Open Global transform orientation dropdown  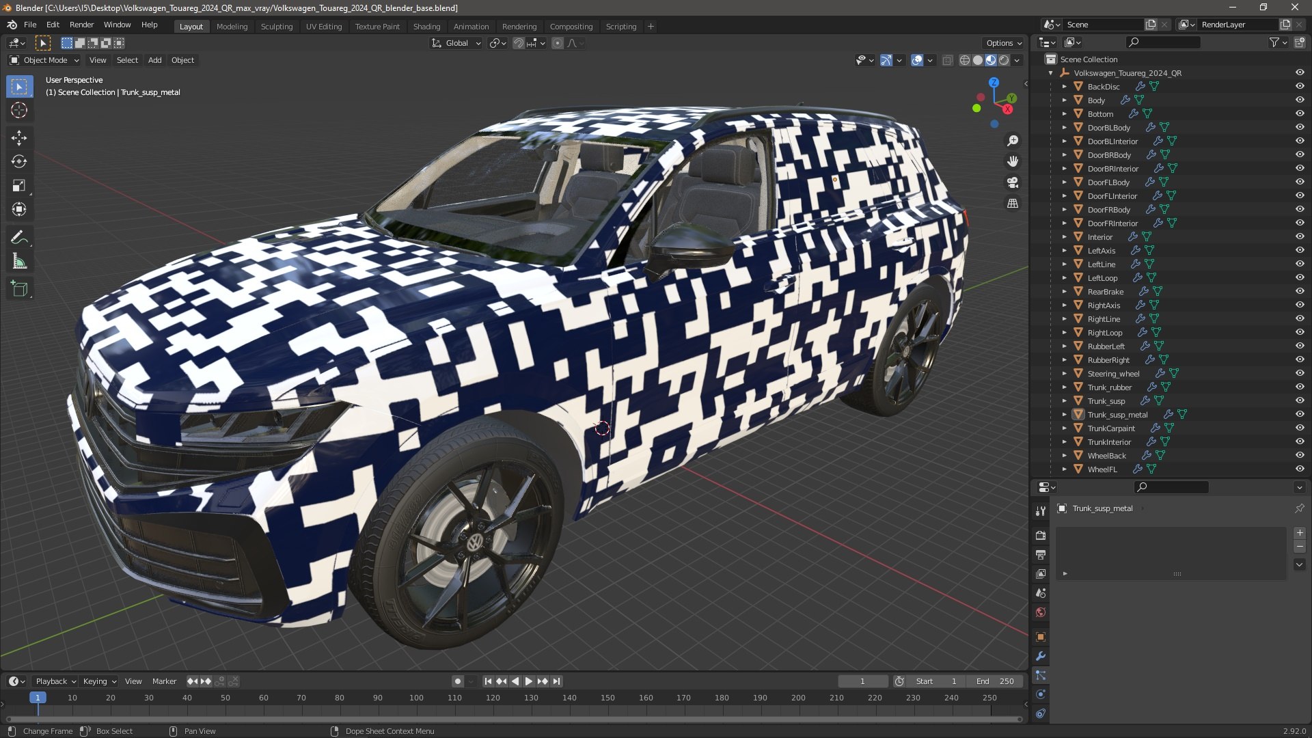[x=456, y=43]
